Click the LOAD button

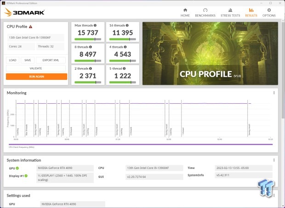(x=12, y=60)
